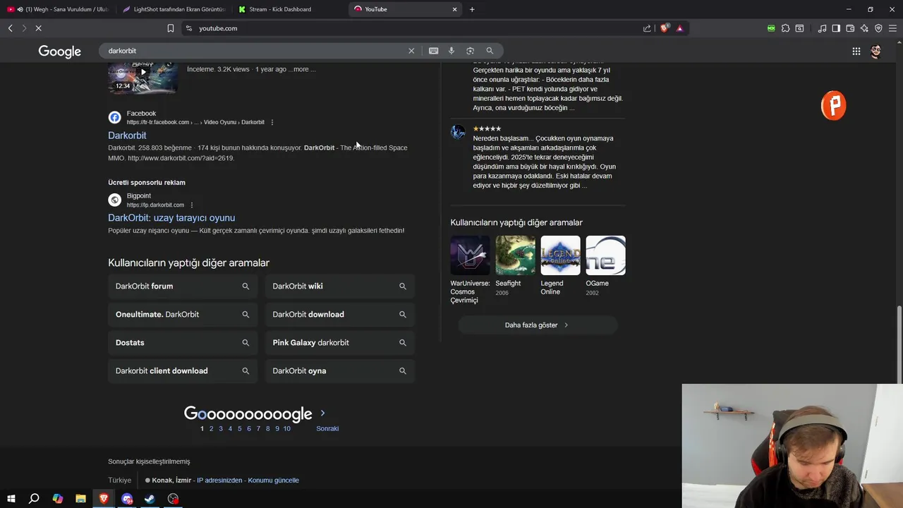Switch to the Stream - Kick Dashboard tab
This screenshot has width=903, height=508.
click(289, 9)
